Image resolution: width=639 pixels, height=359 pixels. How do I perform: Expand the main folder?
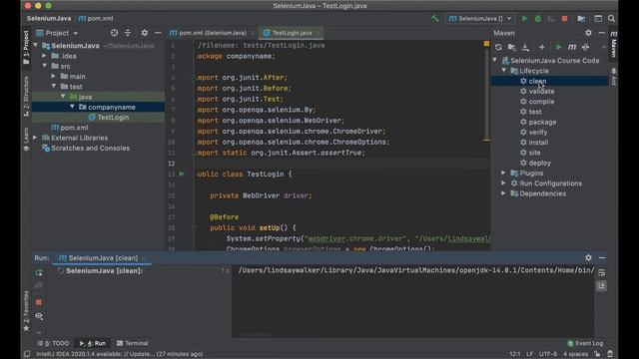click(53, 76)
